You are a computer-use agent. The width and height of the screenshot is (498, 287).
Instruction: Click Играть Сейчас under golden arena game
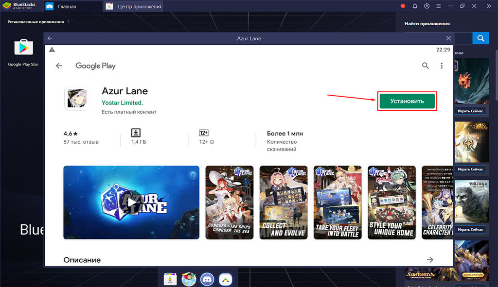[470, 169]
